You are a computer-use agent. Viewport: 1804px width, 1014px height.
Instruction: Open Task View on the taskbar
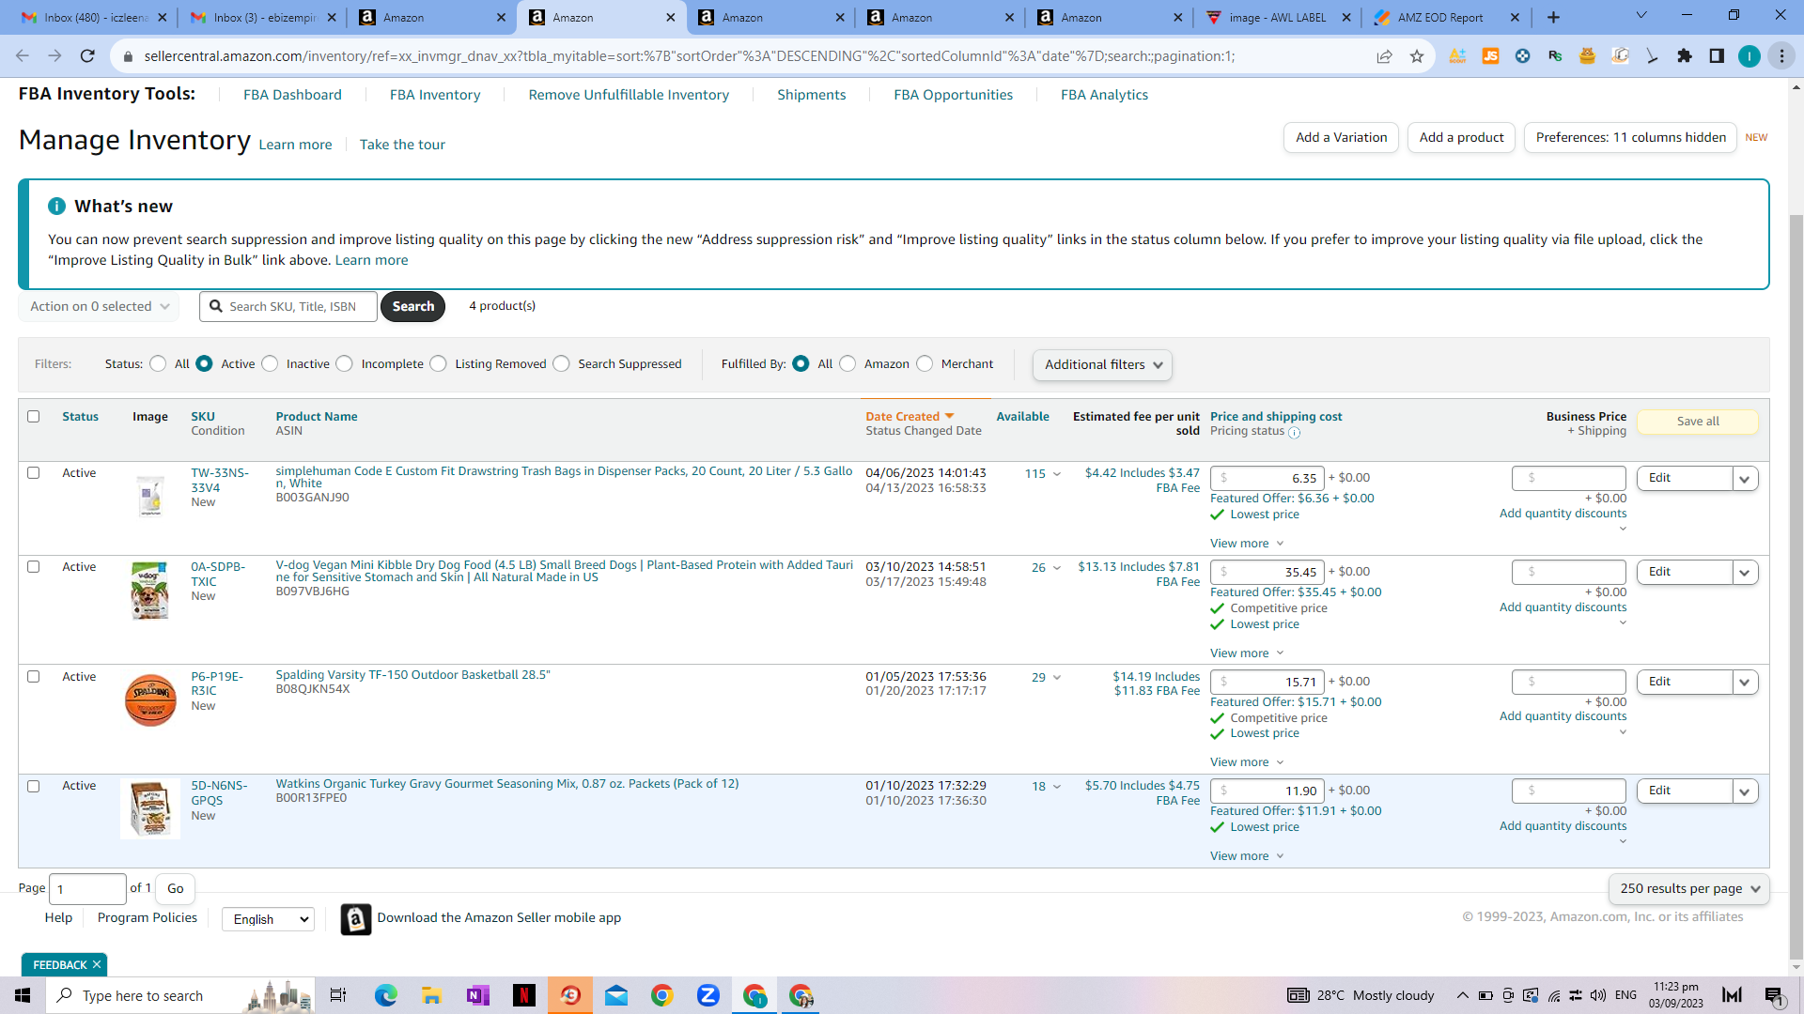click(338, 995)
